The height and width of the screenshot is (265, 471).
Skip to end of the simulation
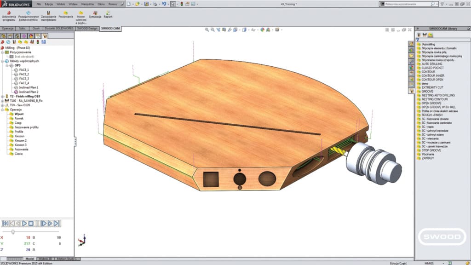(57, 223)
